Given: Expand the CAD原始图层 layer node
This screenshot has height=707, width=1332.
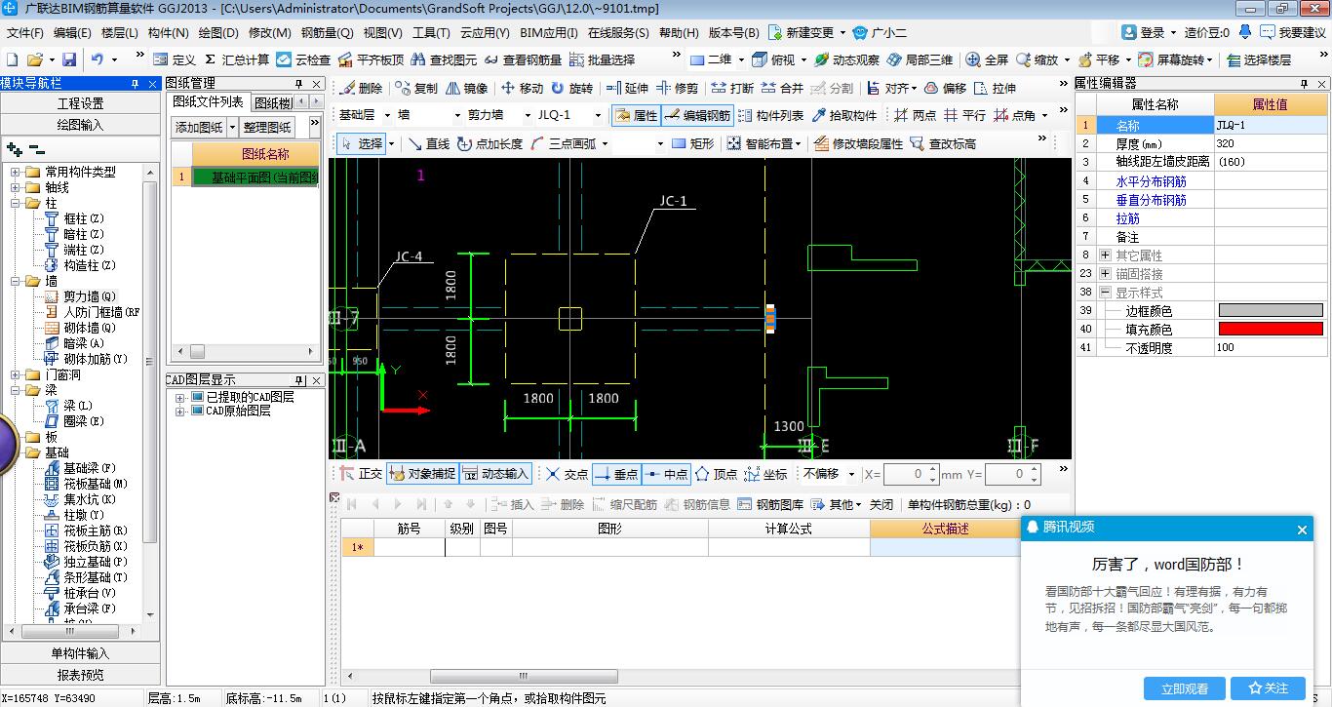Looking at the screenshot, I should (180, 412).
